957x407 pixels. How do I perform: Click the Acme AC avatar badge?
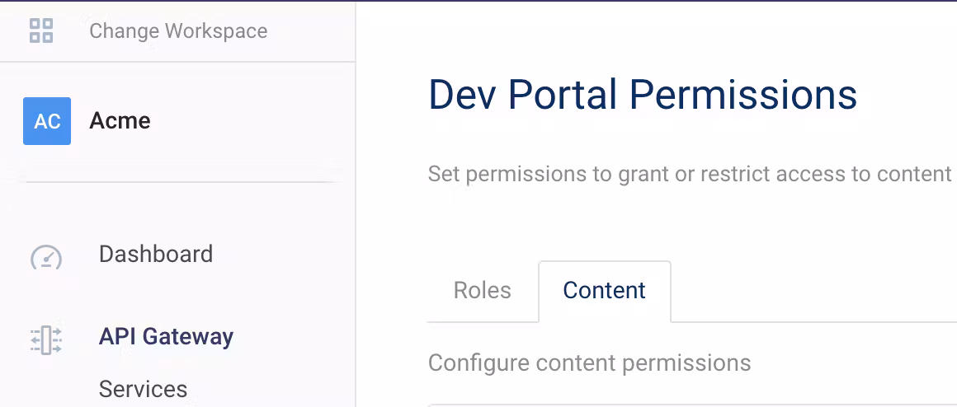pos(47,121)
